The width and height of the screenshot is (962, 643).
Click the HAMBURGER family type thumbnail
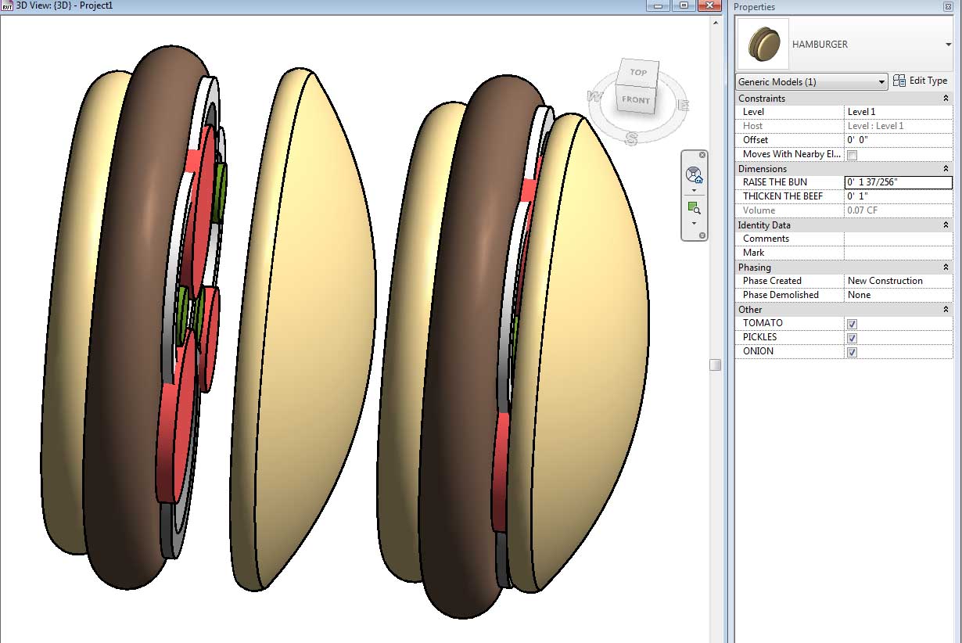pyautogui.click(x=763, y=44)
